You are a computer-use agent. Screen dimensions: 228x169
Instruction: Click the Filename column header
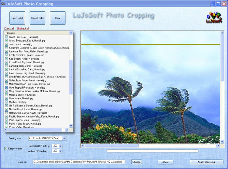[36, 33]
